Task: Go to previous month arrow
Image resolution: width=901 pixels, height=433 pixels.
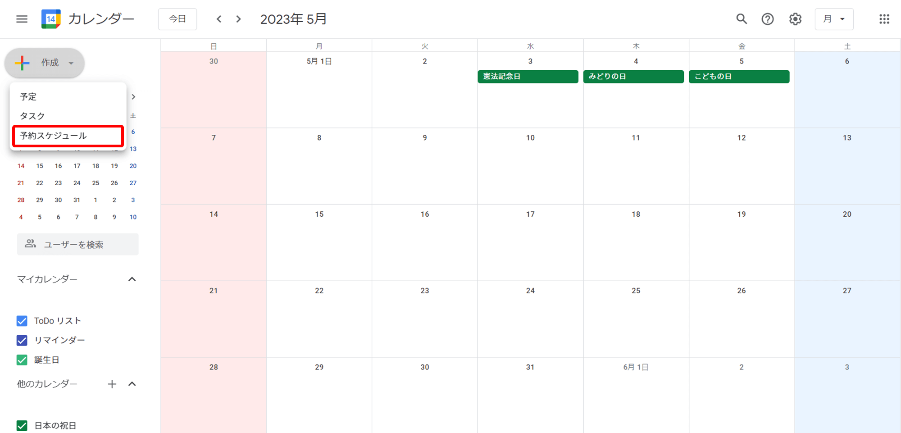Action: tap(219, 19)
